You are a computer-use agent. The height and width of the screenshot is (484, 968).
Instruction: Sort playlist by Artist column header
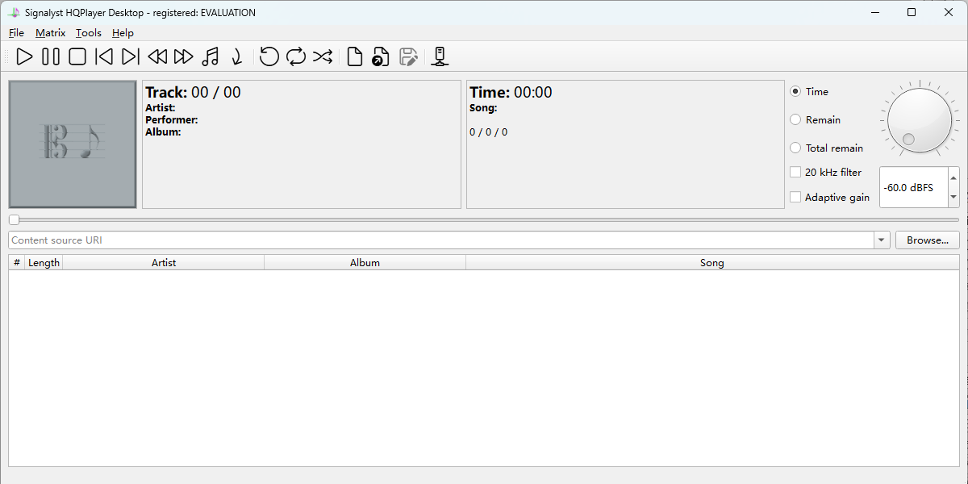point(164,263)
